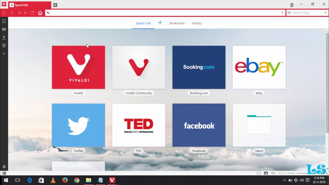
Task: Open the Twitter speed dial tile
Action: tap(78, 125)
